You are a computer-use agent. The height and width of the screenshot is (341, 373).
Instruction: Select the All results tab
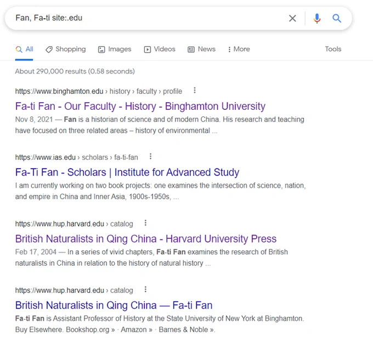click(24, 49)
